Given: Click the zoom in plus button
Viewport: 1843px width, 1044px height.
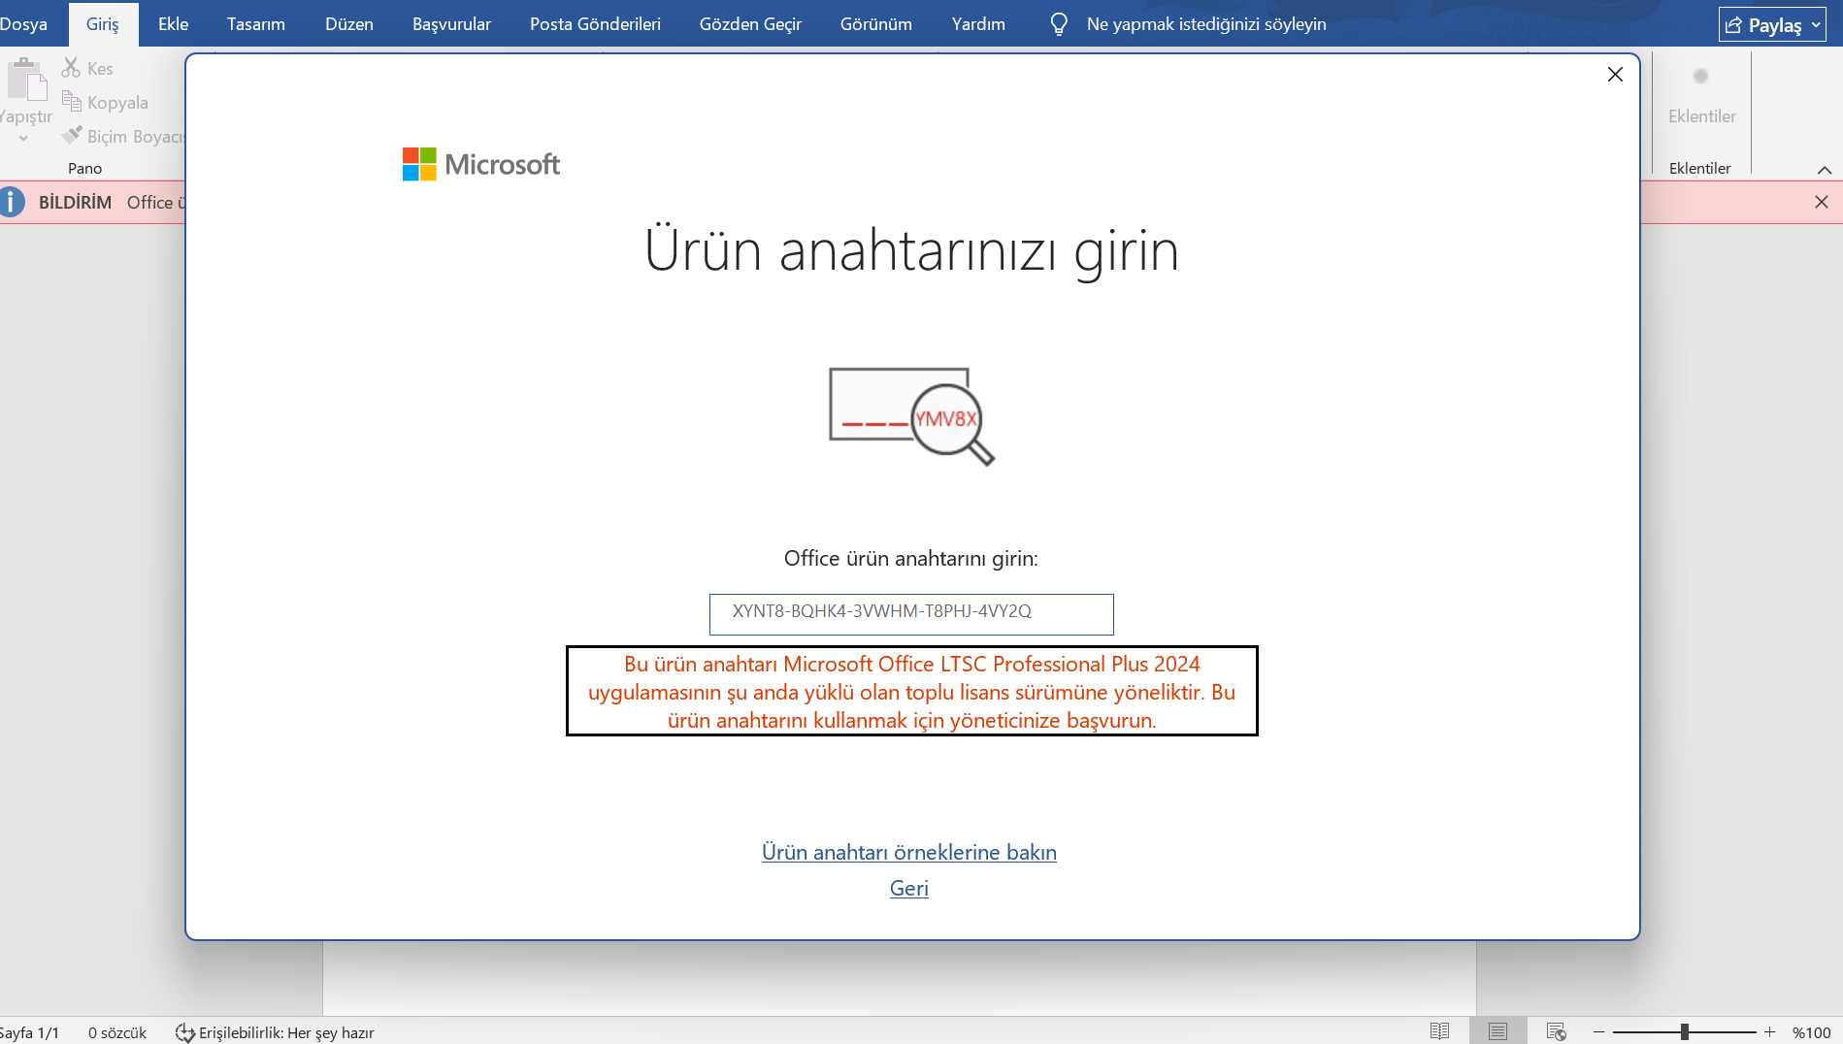Looking at the screenshot, I should pyautogui.click(x=1770, y=1031).
